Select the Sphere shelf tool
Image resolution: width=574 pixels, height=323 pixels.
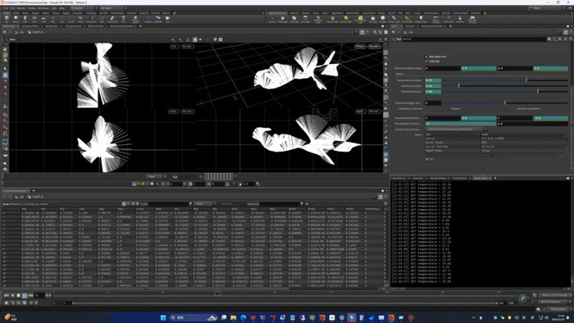click(x=16, y=18)
